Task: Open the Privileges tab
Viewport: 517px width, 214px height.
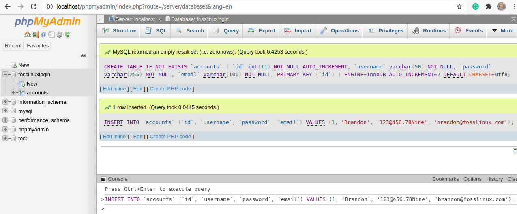Action: 385,31
